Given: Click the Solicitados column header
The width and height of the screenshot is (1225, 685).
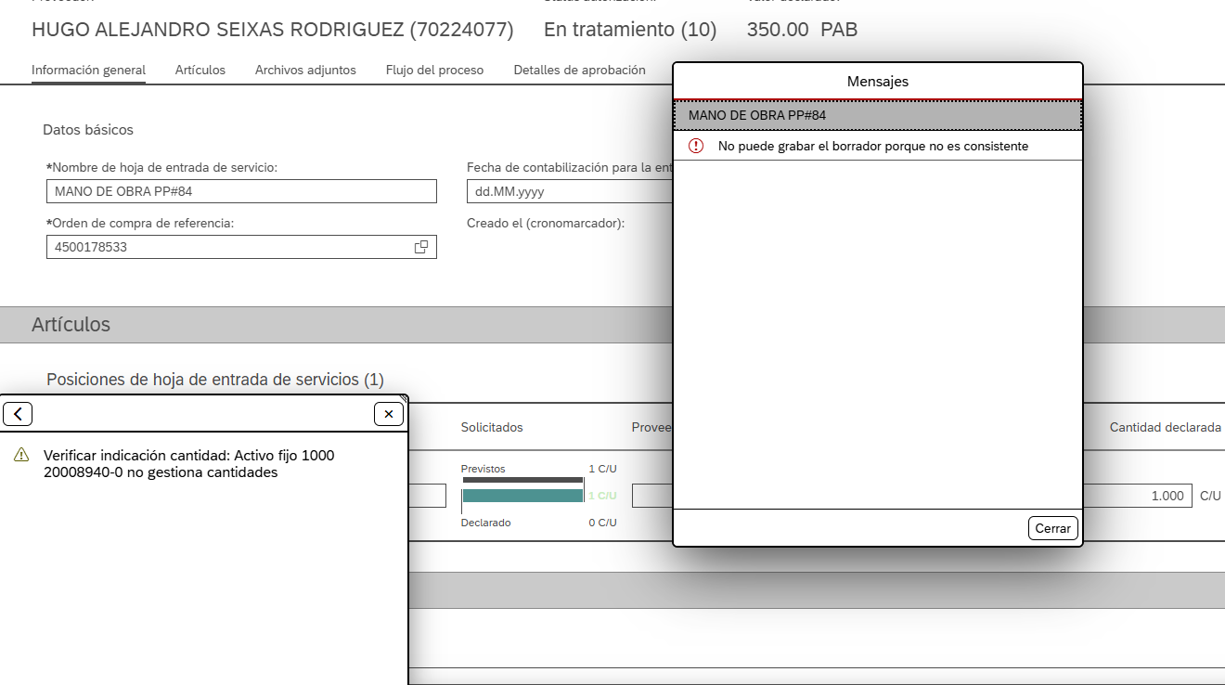Looking at the screenshot, I should [x=492, y=427].
